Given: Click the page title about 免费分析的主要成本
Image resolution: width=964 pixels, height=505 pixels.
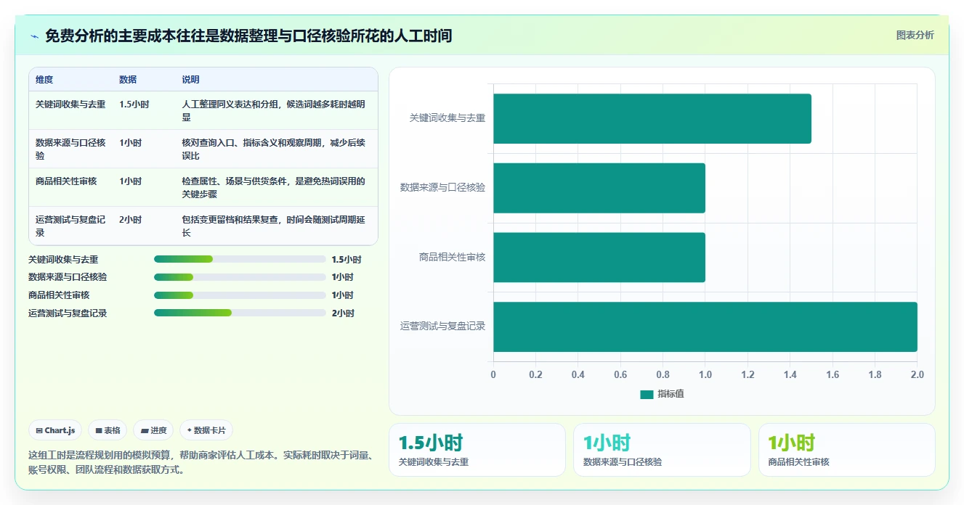Looking at the screenshot, I should (248, 36).
